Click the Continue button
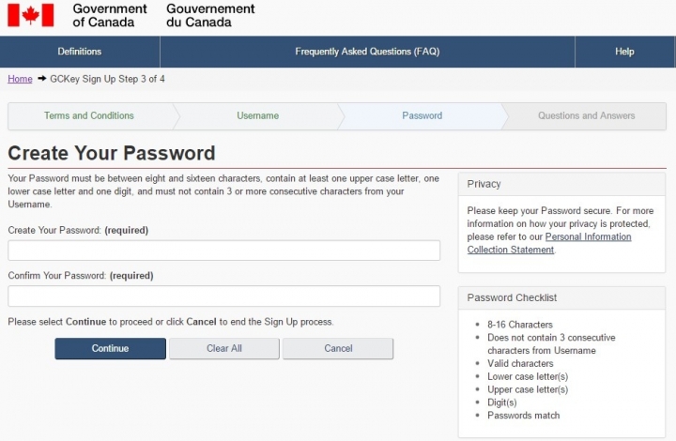The width and height of the screenshot is (676, 441). (111, 348)
